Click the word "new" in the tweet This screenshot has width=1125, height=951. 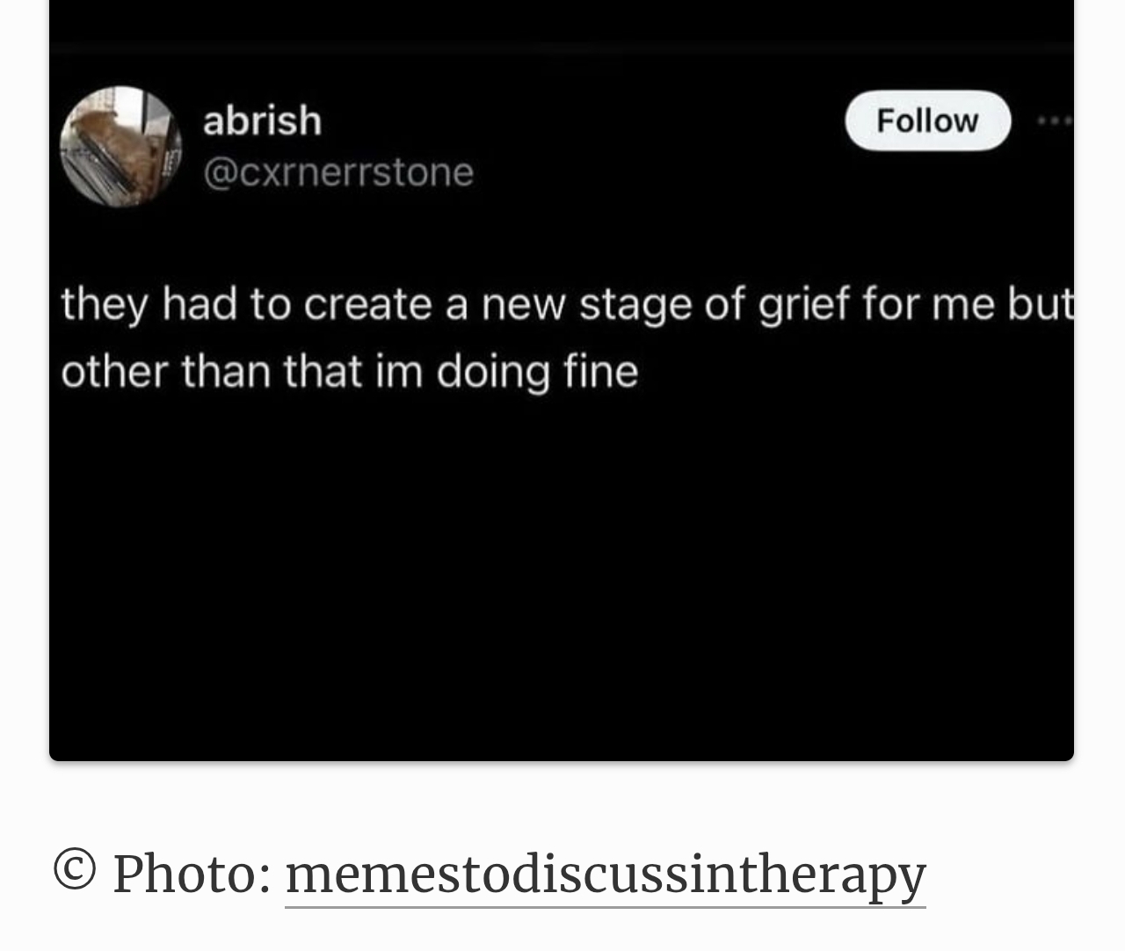pos(523,304)
